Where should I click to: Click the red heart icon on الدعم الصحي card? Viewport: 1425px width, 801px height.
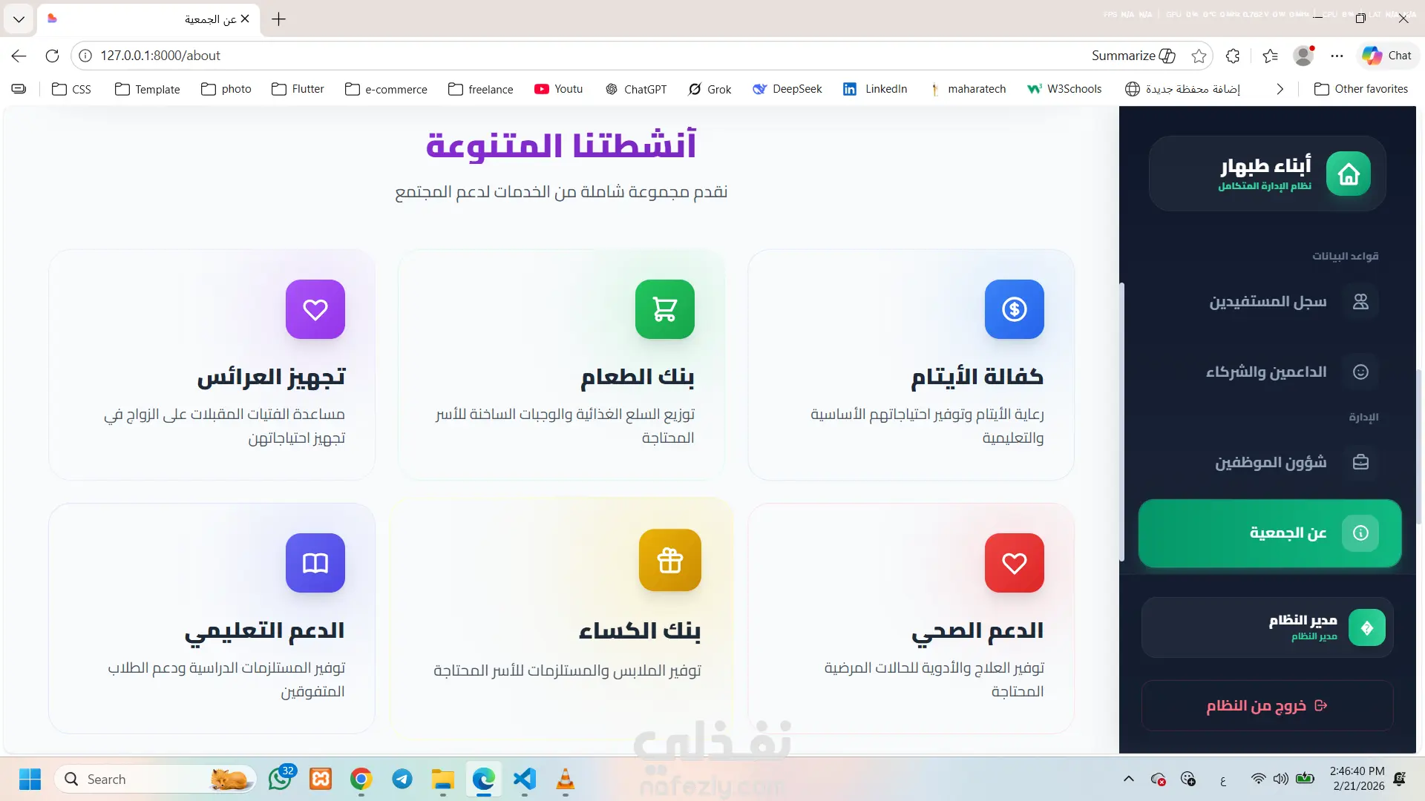[1014, 563]
